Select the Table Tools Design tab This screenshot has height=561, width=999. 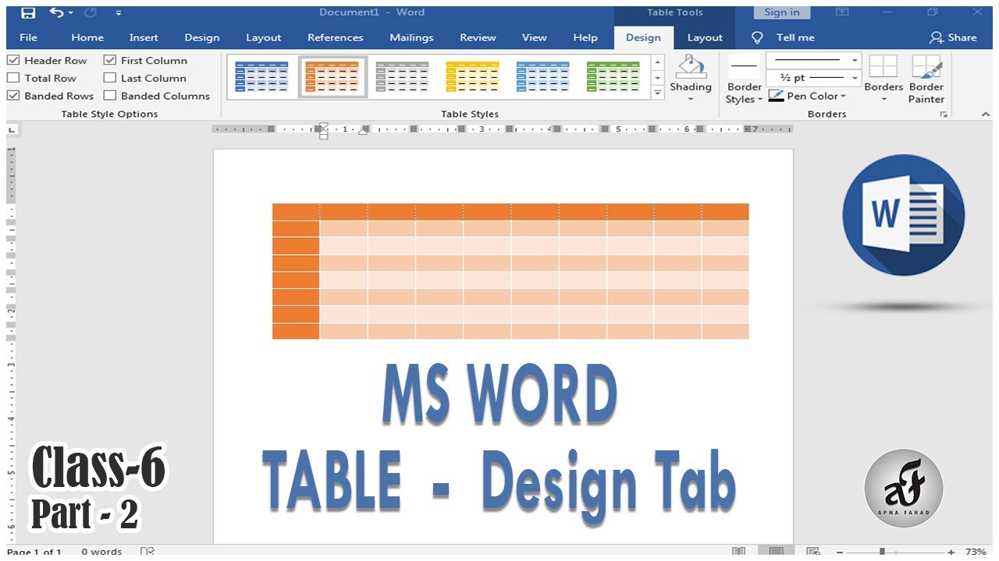click(643, 37)
